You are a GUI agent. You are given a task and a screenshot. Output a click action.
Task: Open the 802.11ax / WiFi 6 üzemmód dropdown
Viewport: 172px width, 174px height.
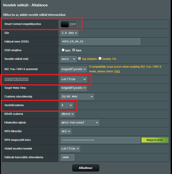point(73,69)
